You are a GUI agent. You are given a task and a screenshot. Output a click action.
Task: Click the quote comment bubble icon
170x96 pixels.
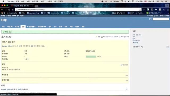pyautogui.click(x=122, y=65)
